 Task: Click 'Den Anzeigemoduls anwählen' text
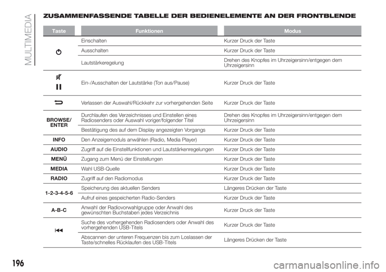pyautogui.click(x=139, y=140)
